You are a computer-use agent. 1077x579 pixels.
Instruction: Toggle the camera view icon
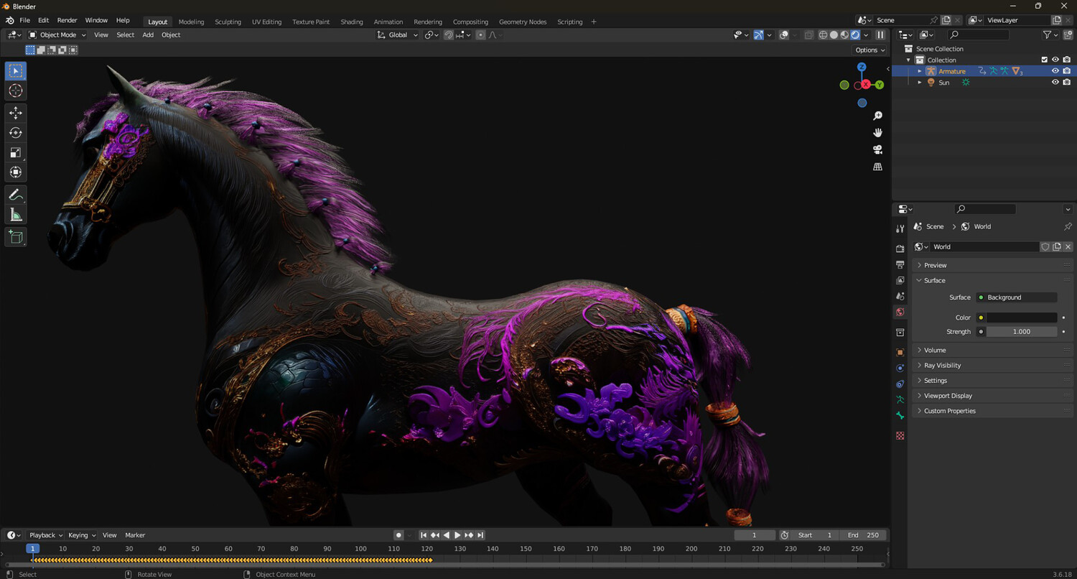(x=877, y=149)
